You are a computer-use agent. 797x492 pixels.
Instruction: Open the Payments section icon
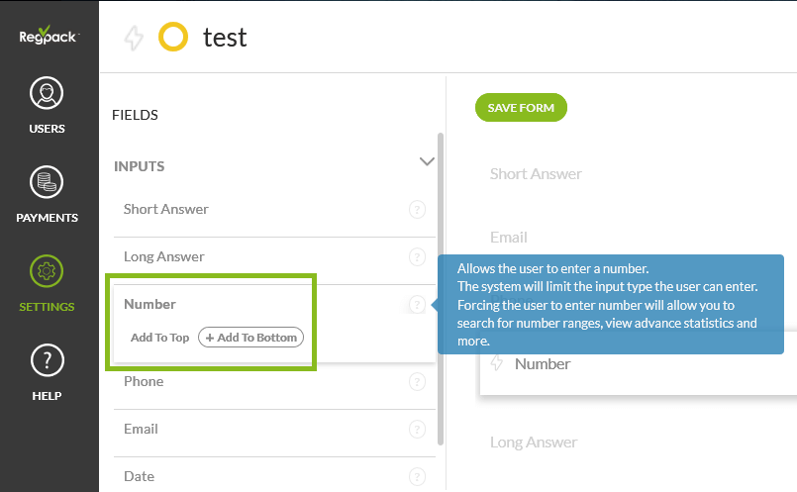(48, 182)
